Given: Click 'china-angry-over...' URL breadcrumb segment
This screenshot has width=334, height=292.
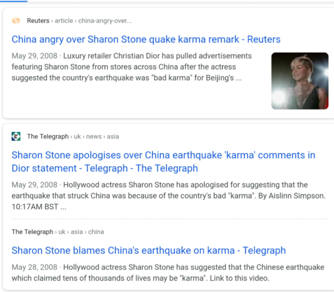Looking at the screenshot, I should click(x=105, y=20).
